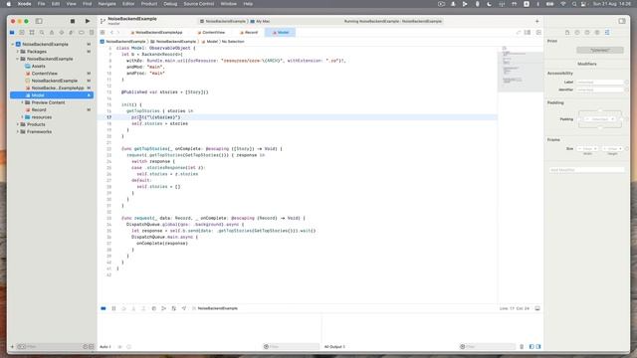Click Debug View Hierarchy icon
The image size is (637, 358).
click(154, 308)
